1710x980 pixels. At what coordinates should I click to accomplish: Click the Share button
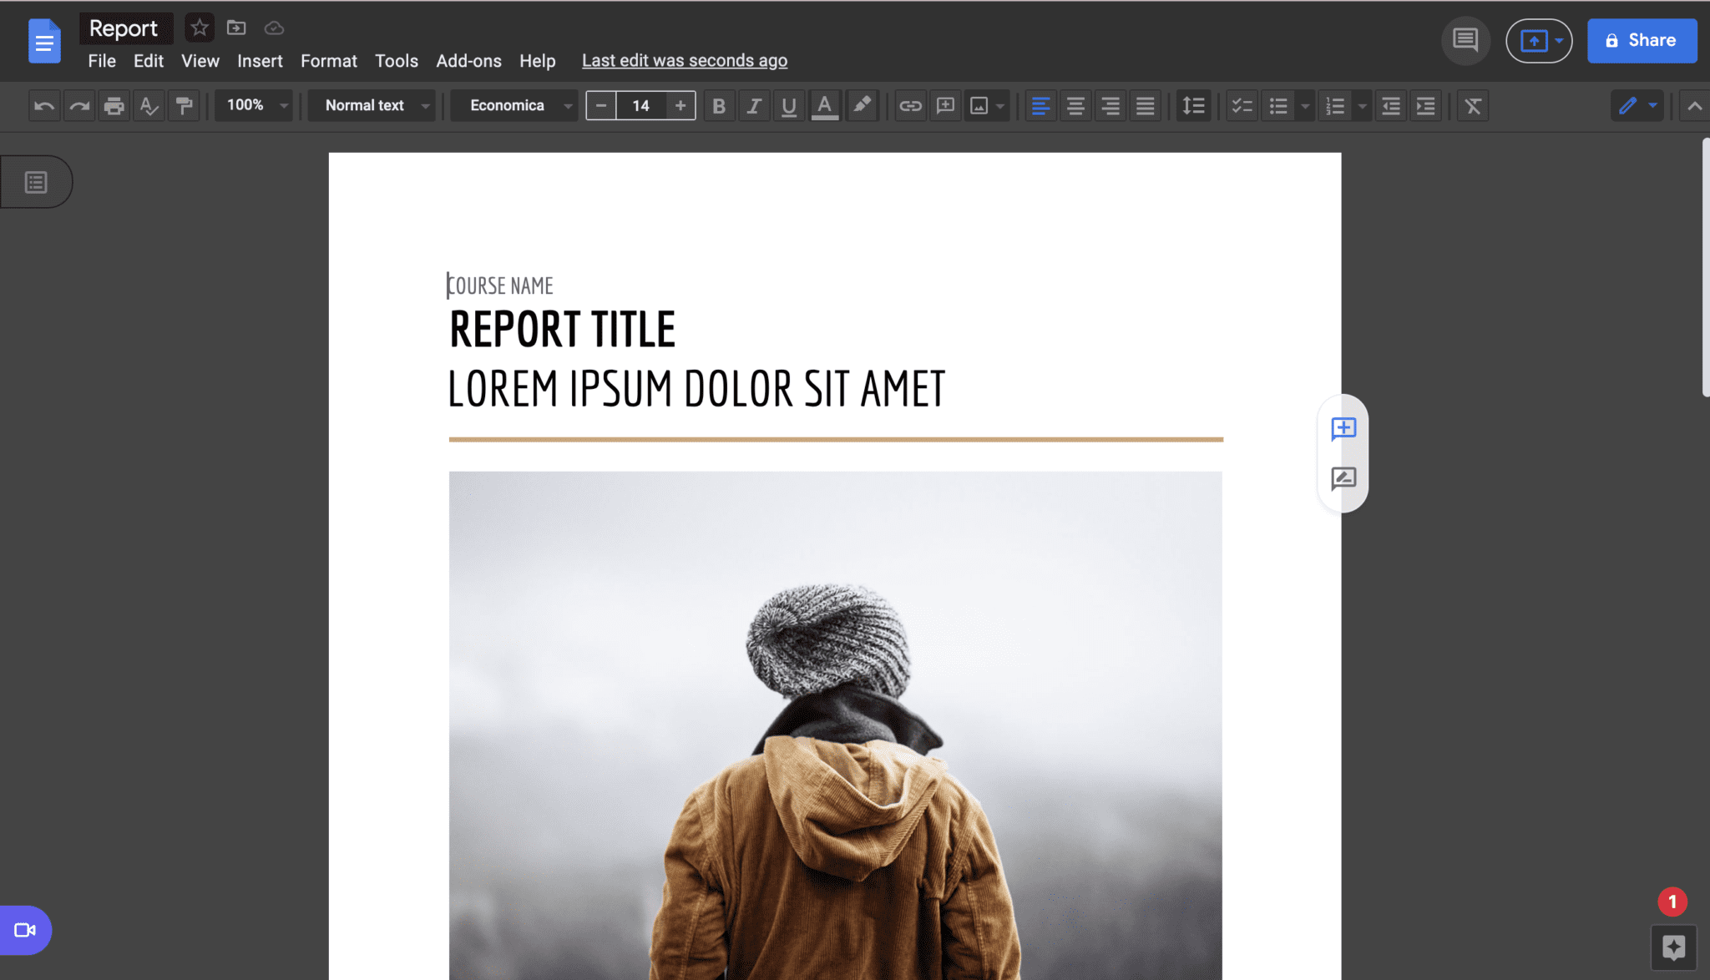1640,40
